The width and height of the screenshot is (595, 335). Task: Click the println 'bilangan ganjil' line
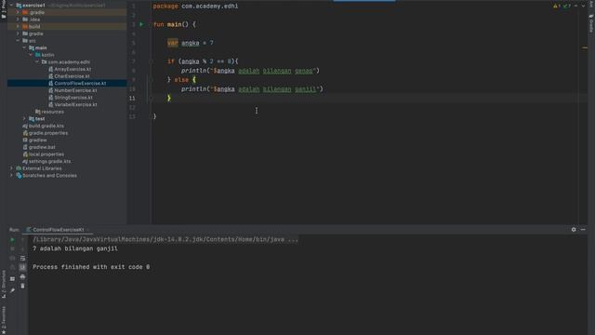coord(252,89)
